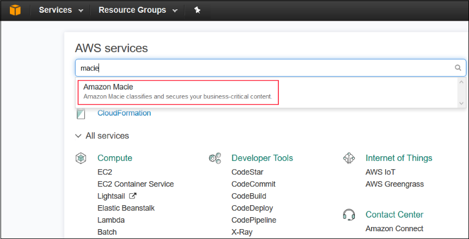Expand the Services dropdown arrow
This screenshot has height=239, width=469.
click(x=80, y=11)
